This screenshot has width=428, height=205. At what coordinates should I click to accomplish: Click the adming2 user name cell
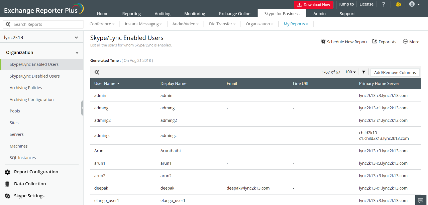coord(103,120)
